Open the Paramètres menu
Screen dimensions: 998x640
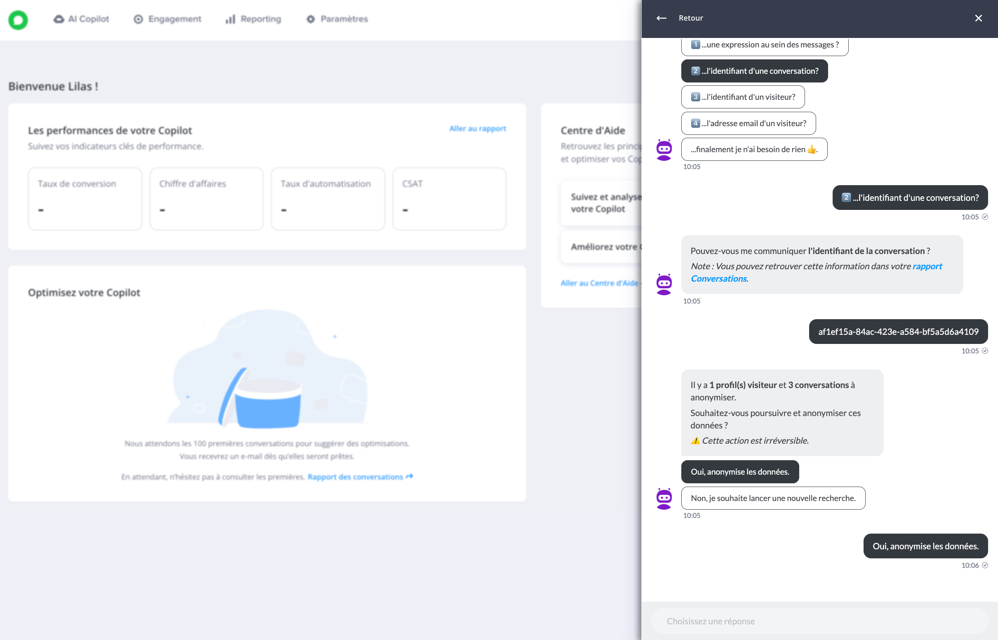pos(337,19)
